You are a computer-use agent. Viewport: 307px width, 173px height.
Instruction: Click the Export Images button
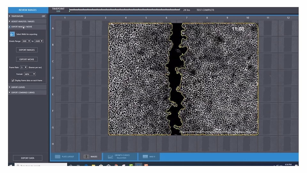coord(27,50)
